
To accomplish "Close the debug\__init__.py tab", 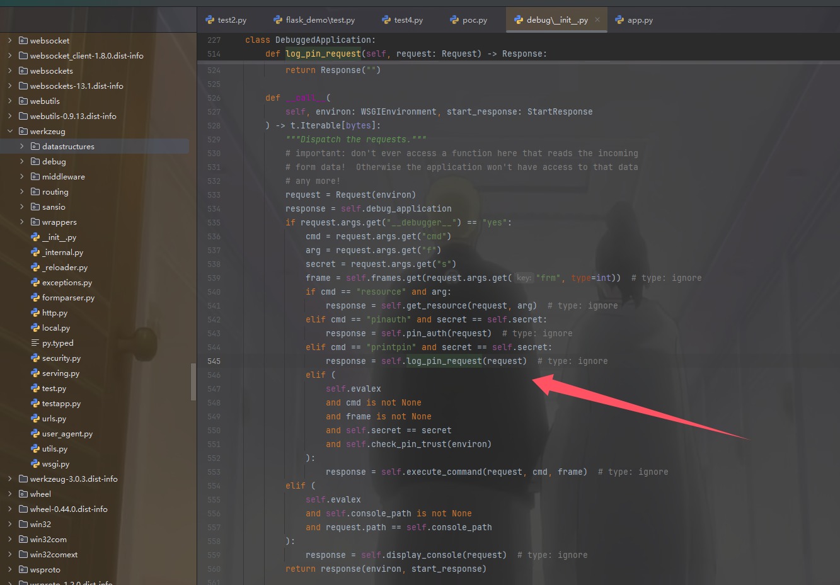I will [597, 20].
